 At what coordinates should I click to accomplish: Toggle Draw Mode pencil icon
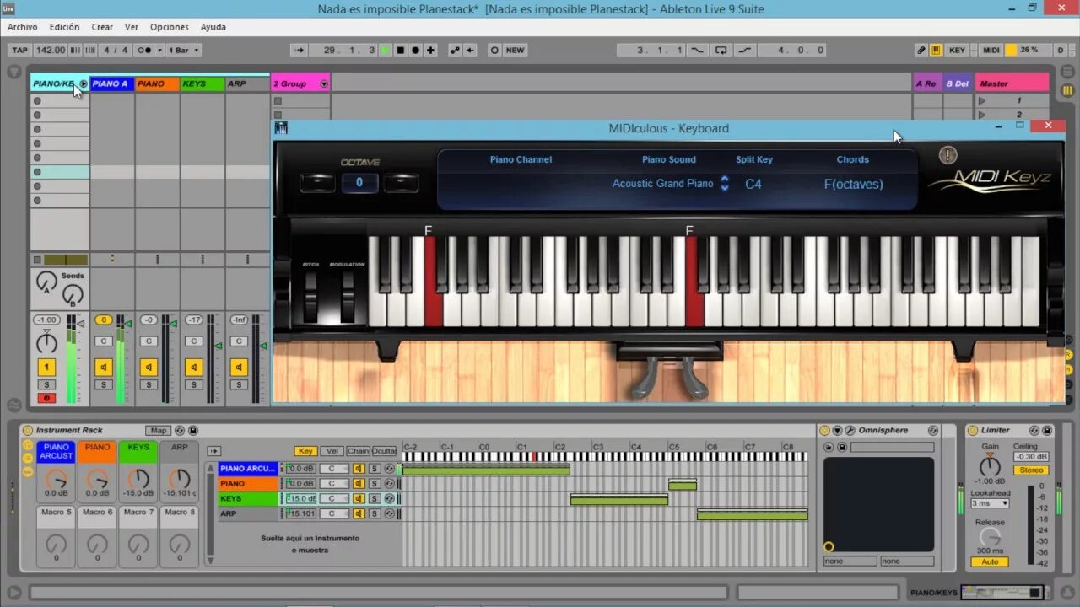[x=922, y=50]
